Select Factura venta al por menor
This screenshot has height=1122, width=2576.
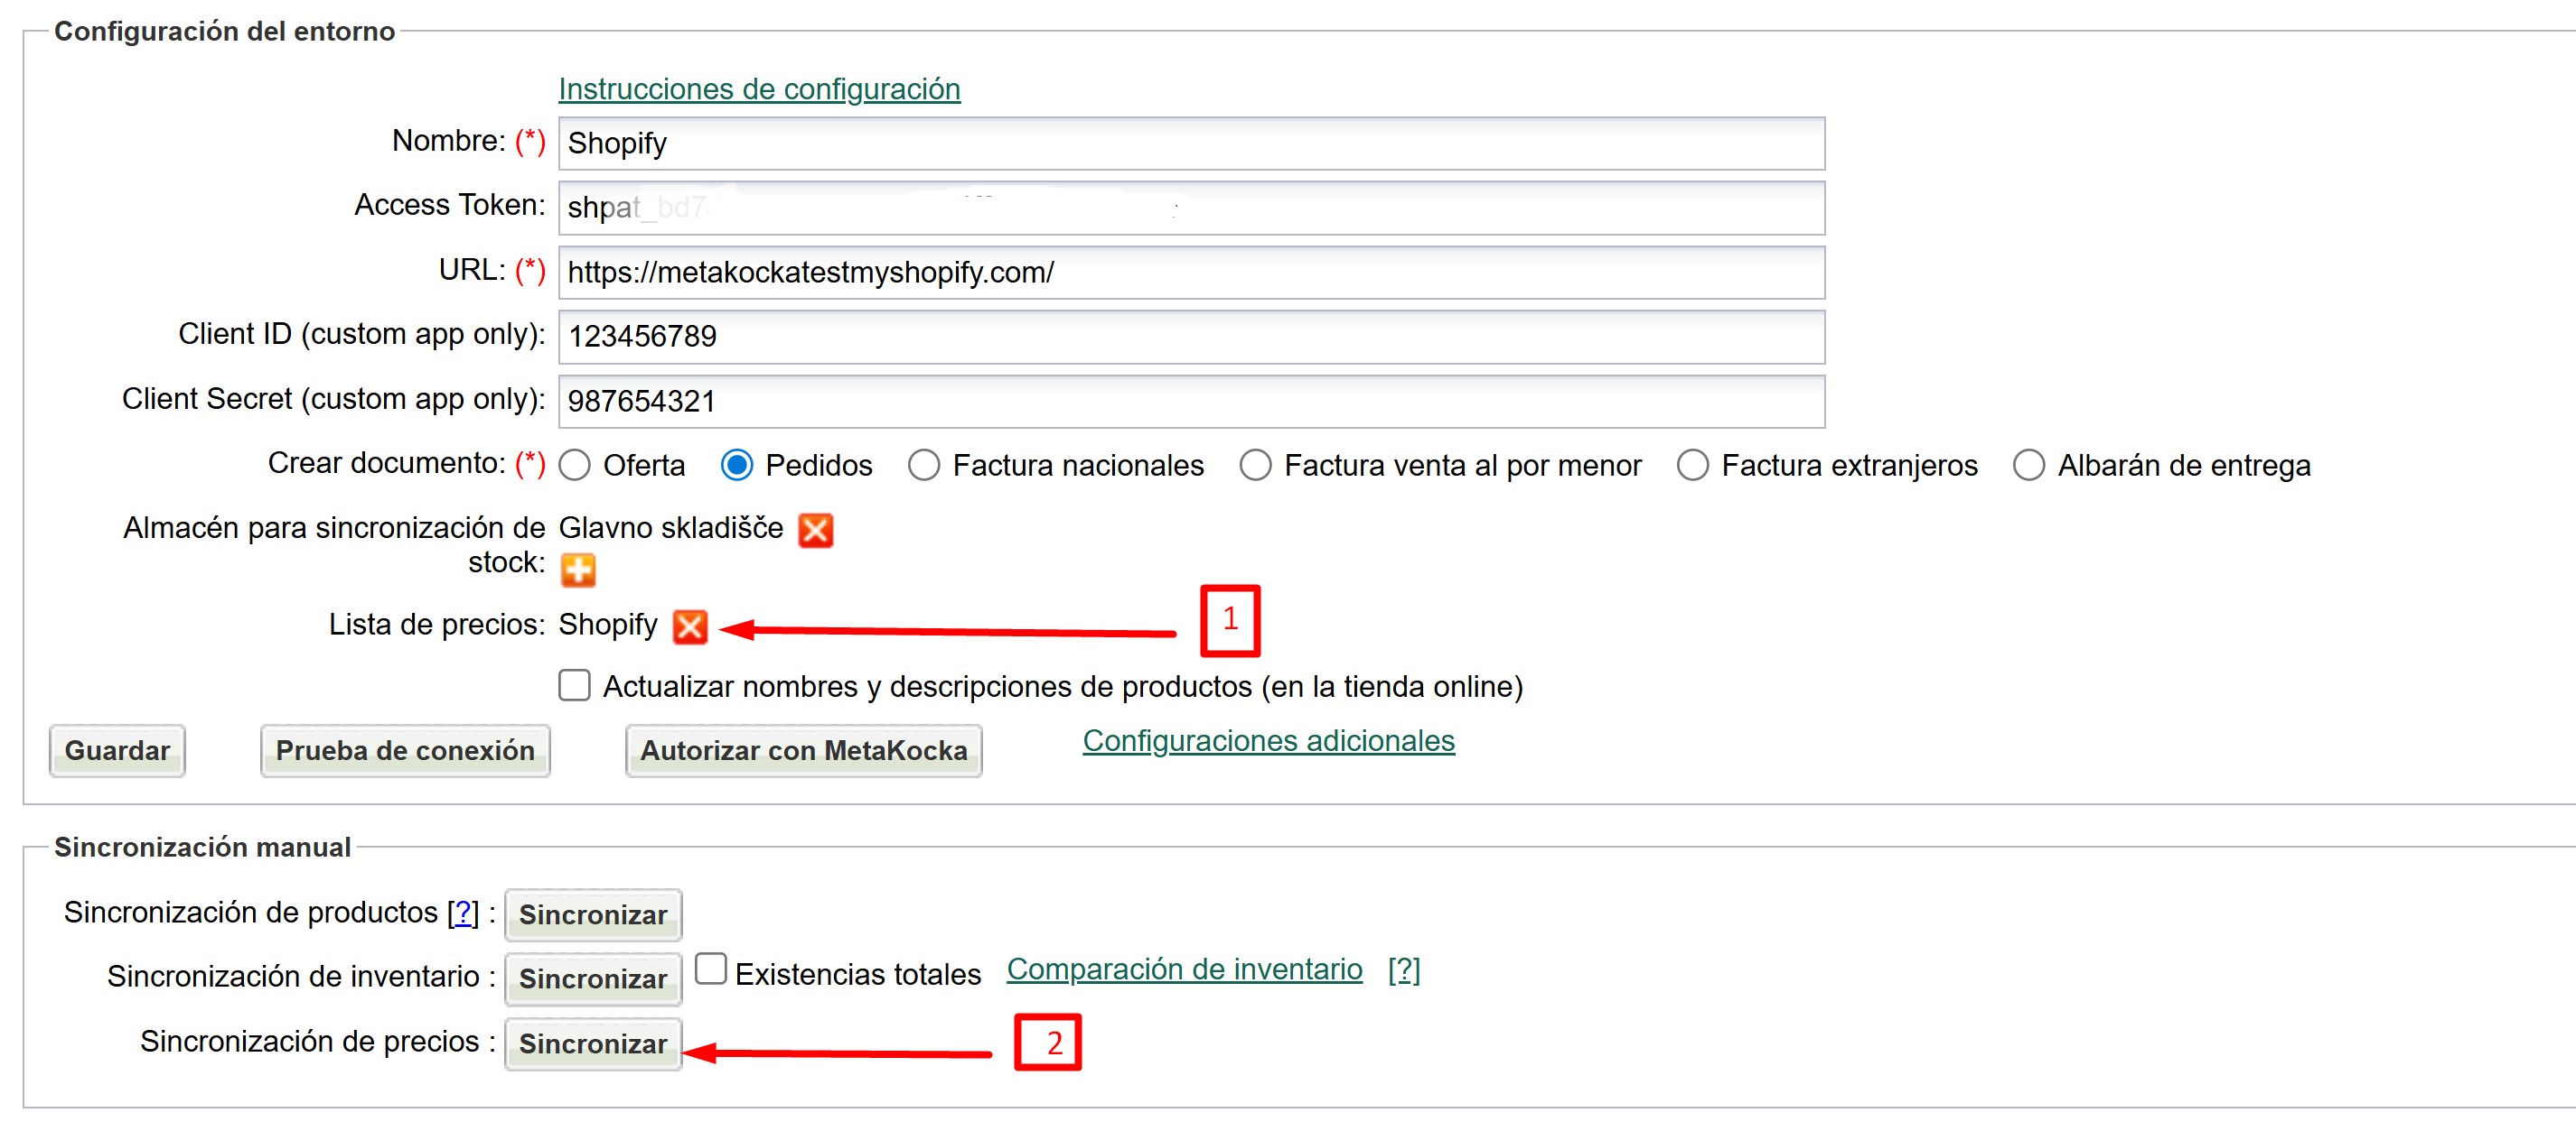tap(1255, 466)
